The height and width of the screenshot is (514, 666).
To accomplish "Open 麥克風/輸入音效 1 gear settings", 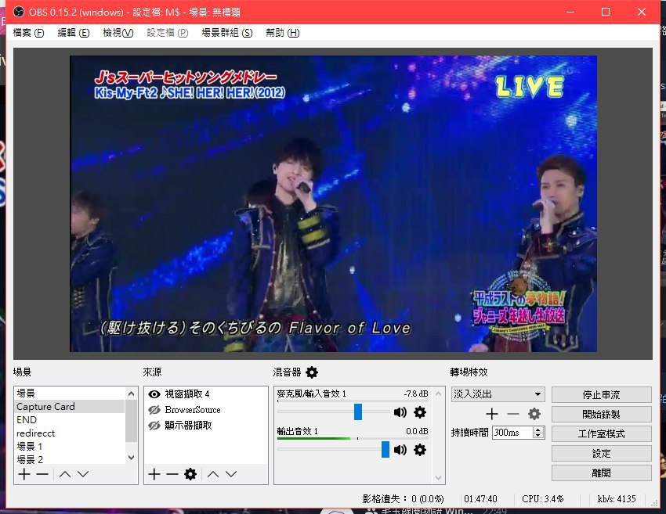I will coord(420,412).
